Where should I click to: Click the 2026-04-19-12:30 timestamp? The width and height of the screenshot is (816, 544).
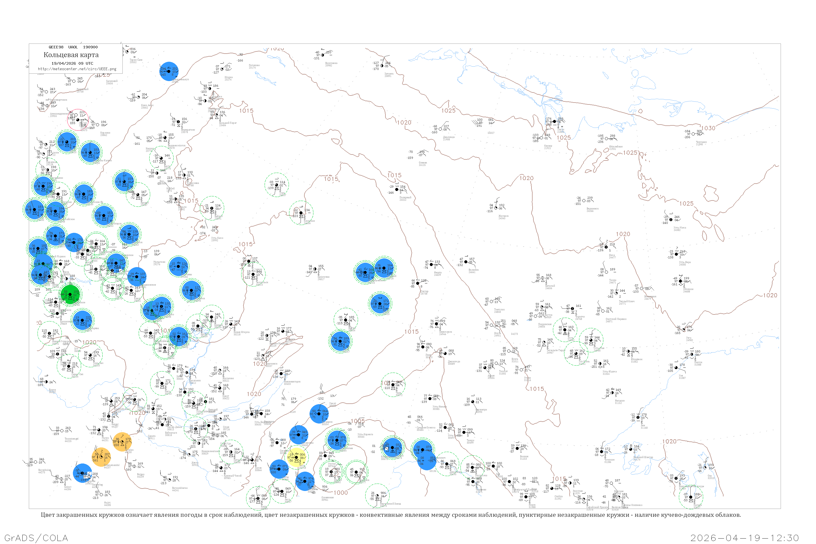744,538
